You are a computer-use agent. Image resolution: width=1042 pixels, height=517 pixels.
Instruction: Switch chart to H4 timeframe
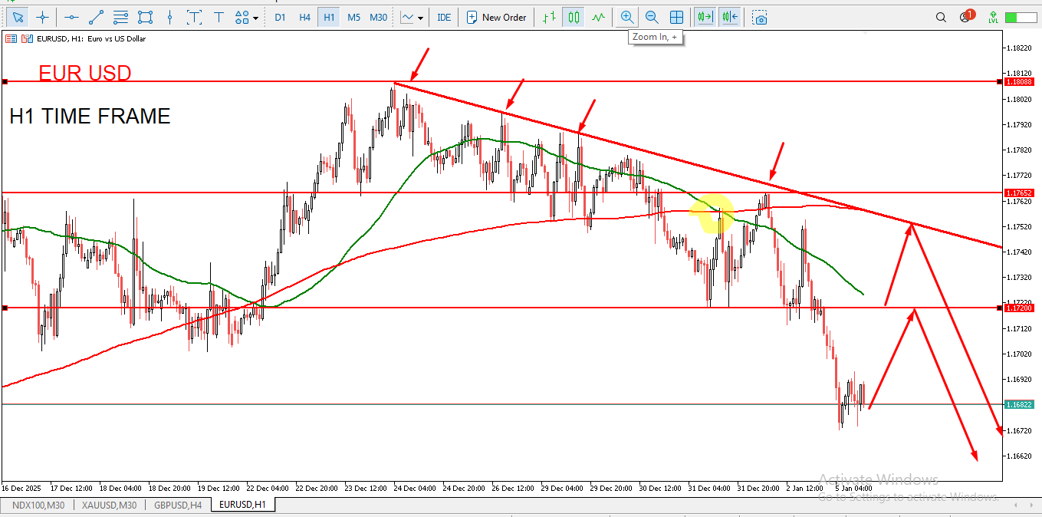304,17
